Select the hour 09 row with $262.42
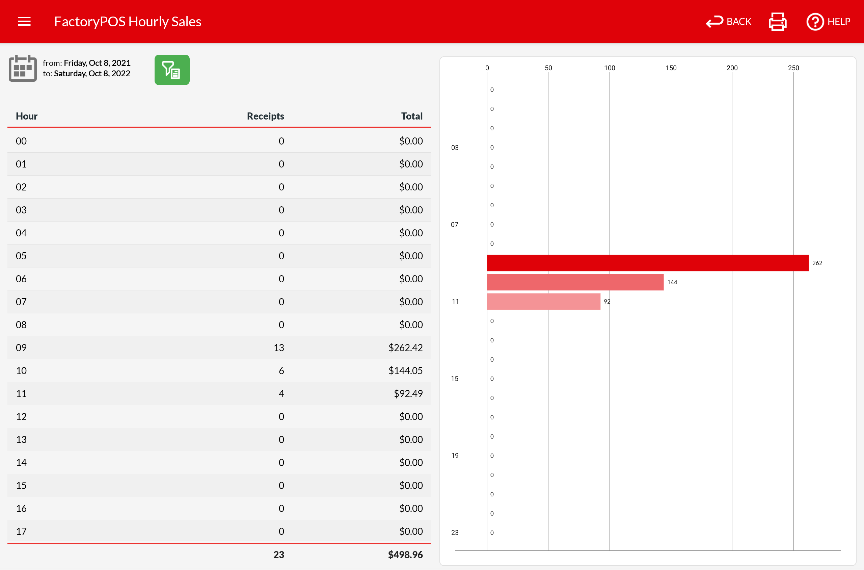This screenshot has width=864, height=570. click(x=219, y=347)
